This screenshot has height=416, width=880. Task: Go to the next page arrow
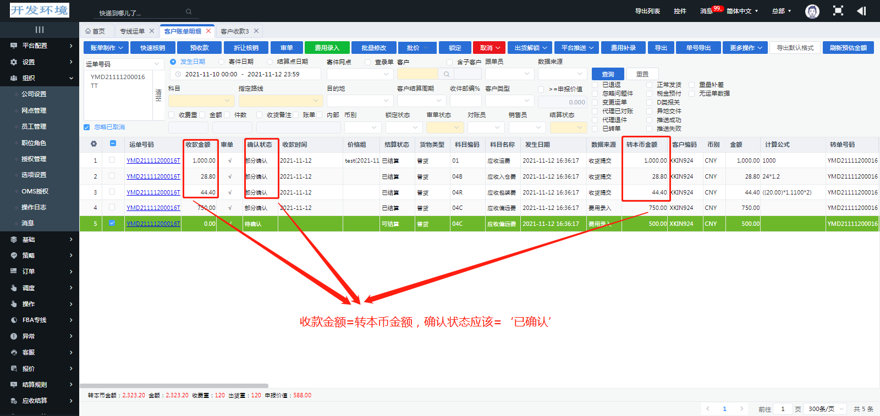[x=741, y=408]
